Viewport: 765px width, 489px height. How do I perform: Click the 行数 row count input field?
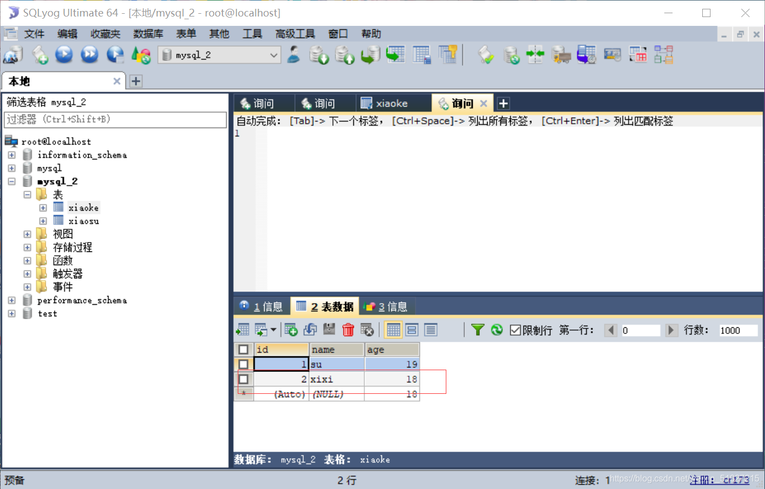(739, 330)
